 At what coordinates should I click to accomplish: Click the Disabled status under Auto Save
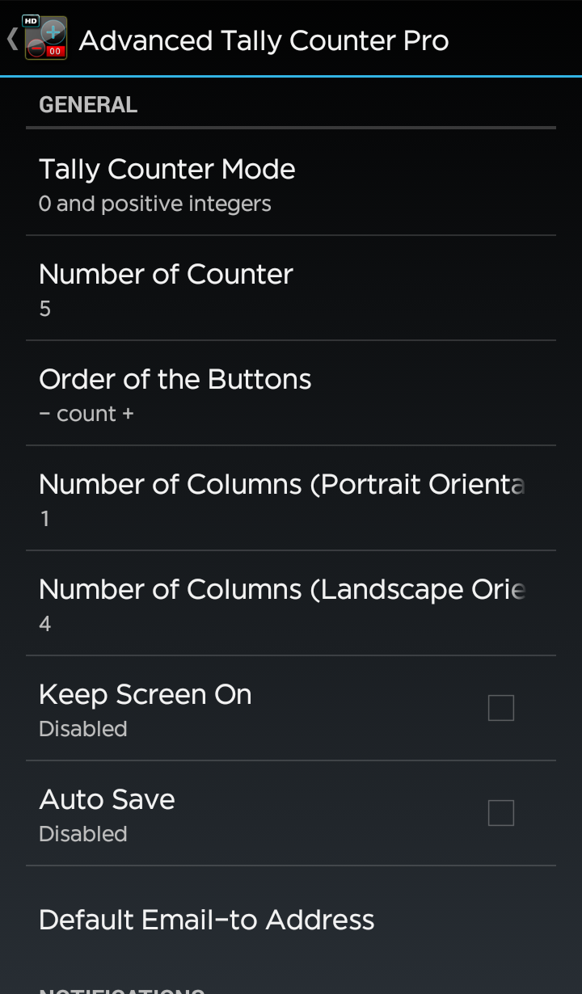83,834
